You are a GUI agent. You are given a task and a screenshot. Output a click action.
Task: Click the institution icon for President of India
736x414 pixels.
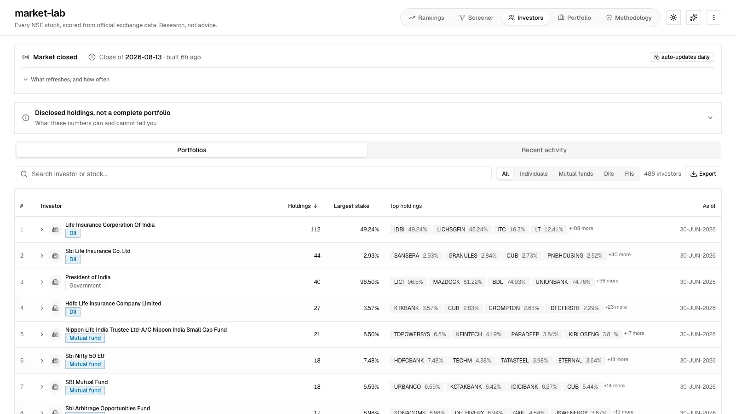55,282
